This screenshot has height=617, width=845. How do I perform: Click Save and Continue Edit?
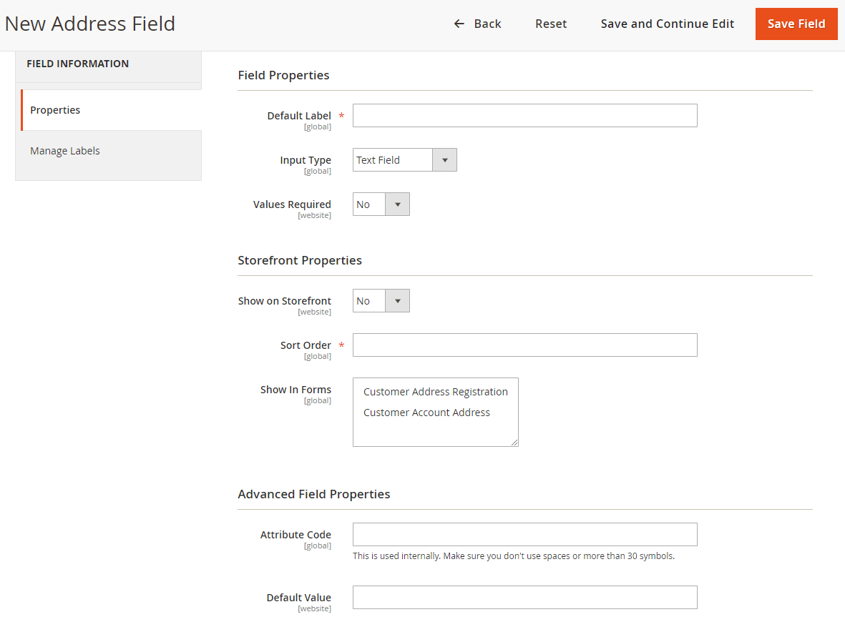point(667,23)
